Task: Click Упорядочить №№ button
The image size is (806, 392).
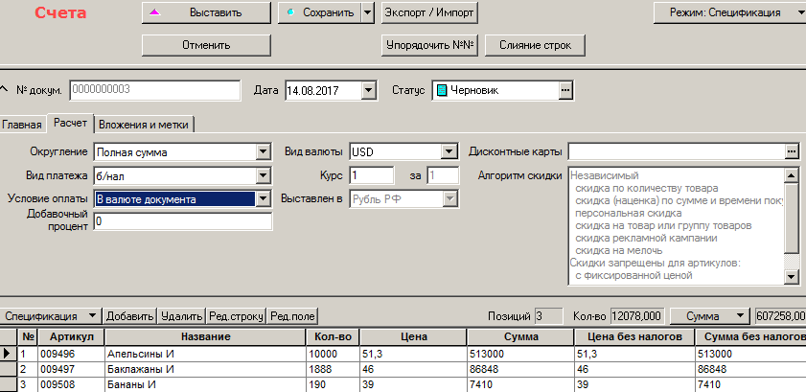Action: pos(429,45)
